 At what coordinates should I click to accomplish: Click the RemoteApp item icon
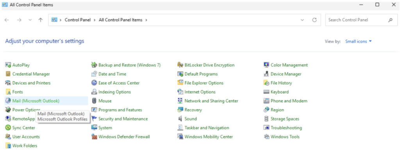click(8, 119)
